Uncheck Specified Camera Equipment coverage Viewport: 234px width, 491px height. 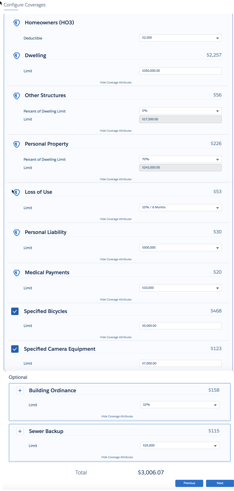point(15,349)
